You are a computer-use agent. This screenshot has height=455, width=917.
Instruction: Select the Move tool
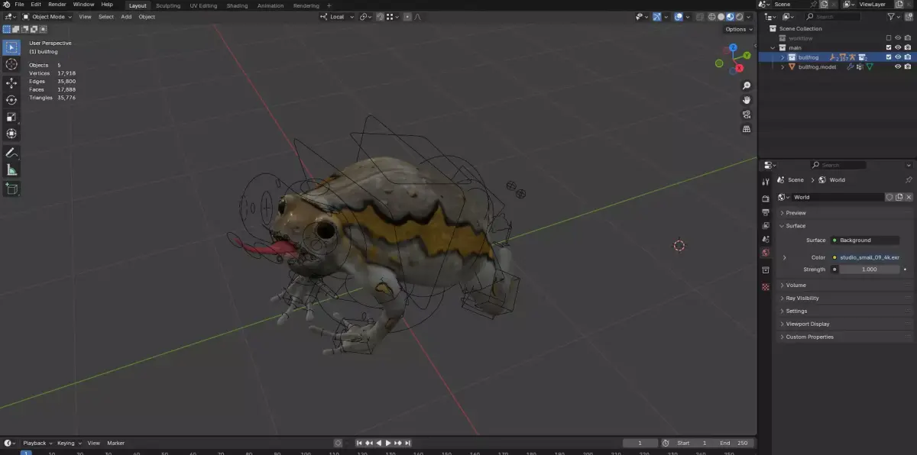pos(11,83)
